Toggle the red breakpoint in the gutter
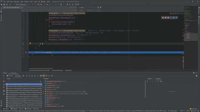This screenshot has width=200, height=112. (x=26, y=52)
